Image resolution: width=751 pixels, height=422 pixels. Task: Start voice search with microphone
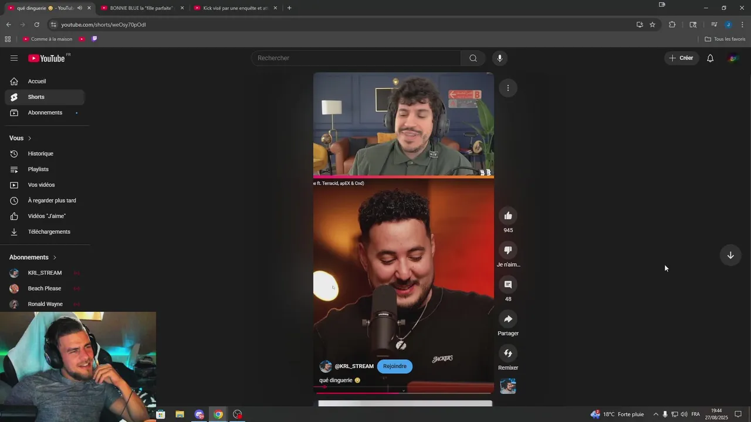point(500,58)
